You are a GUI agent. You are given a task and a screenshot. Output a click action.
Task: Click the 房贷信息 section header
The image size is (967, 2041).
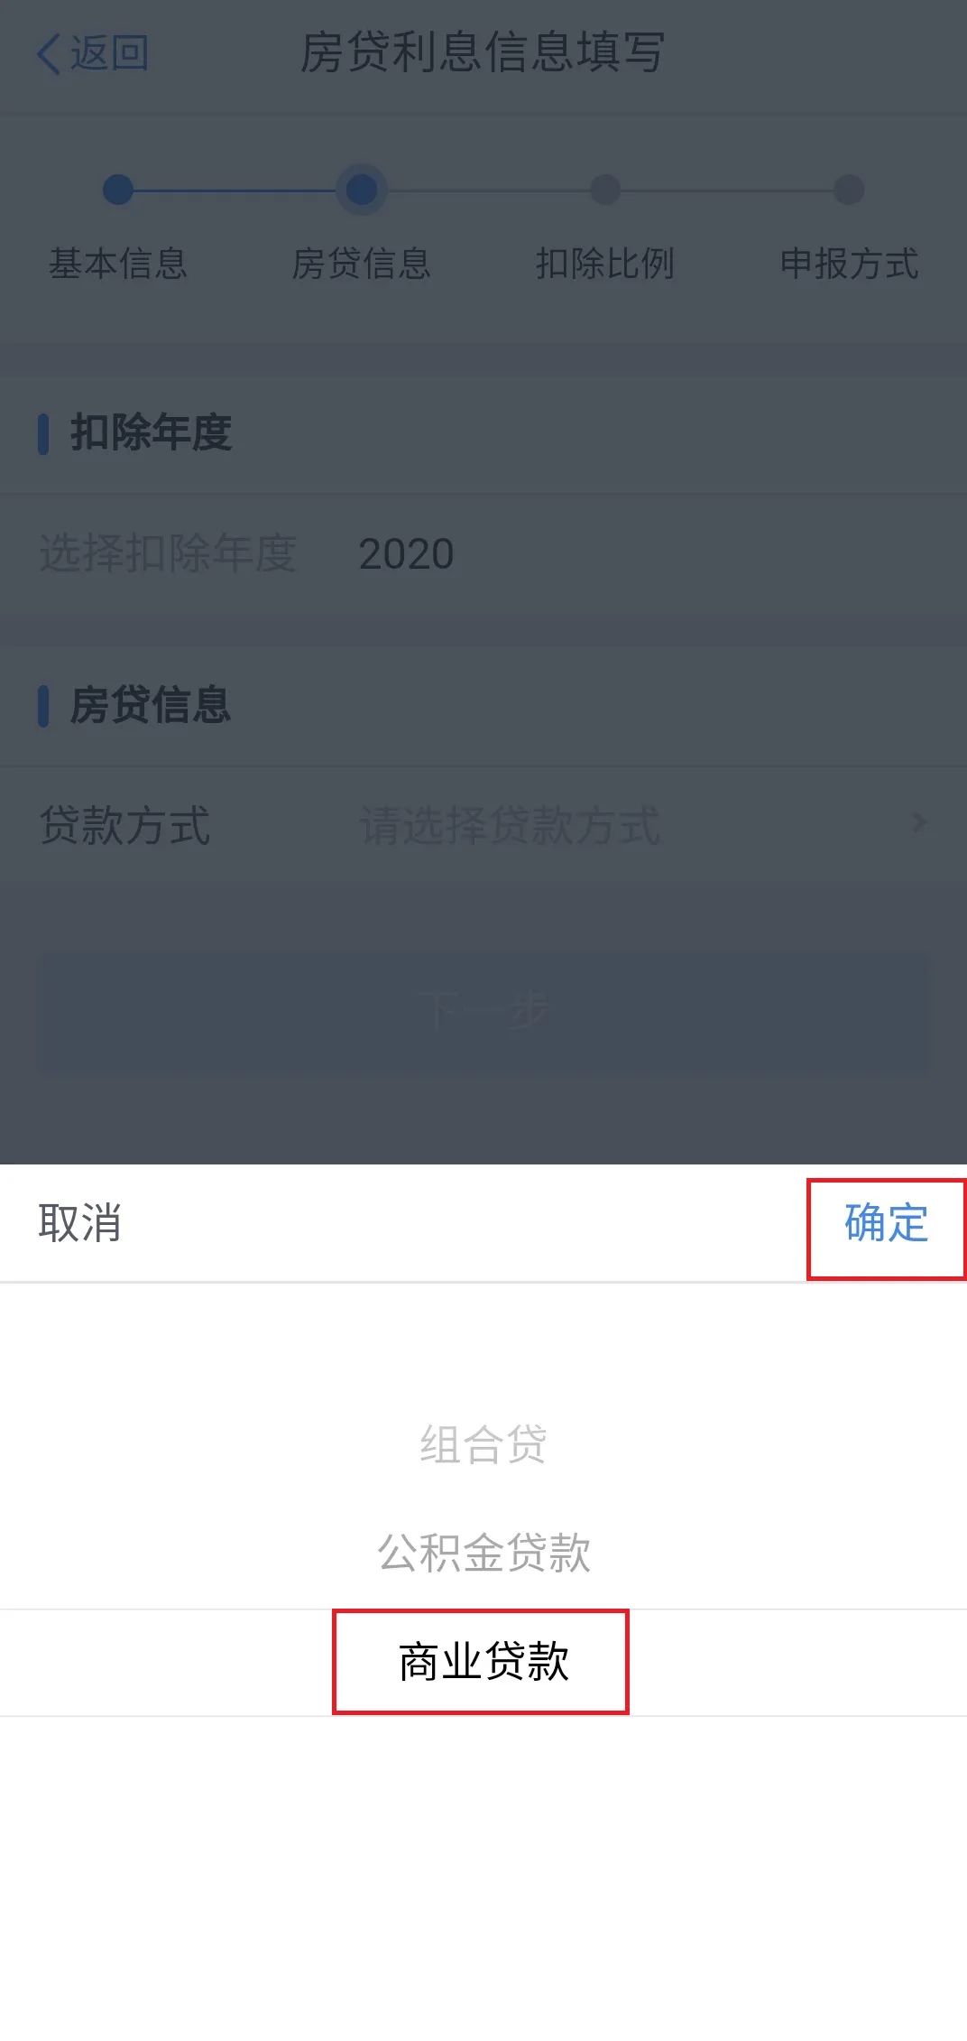click(152, 705)
